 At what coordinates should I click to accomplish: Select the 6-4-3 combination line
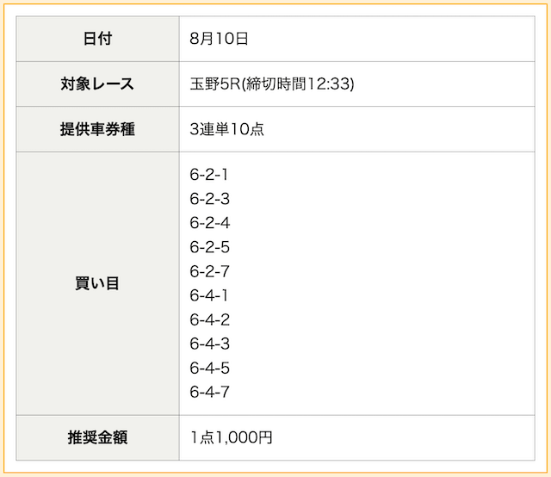210,344
